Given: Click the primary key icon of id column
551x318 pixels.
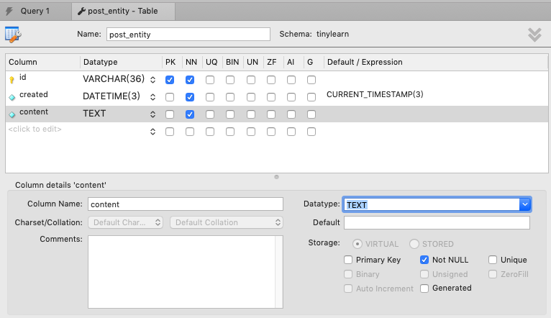Looking at the screenshot, I should tap(12, 80).
